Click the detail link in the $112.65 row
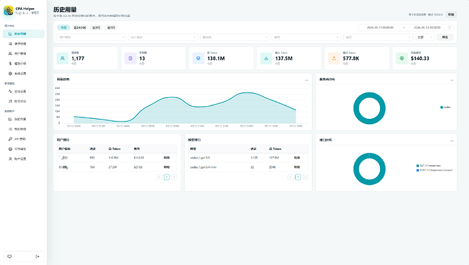Screen dimensions: 469x265 [x=167, y=158]
